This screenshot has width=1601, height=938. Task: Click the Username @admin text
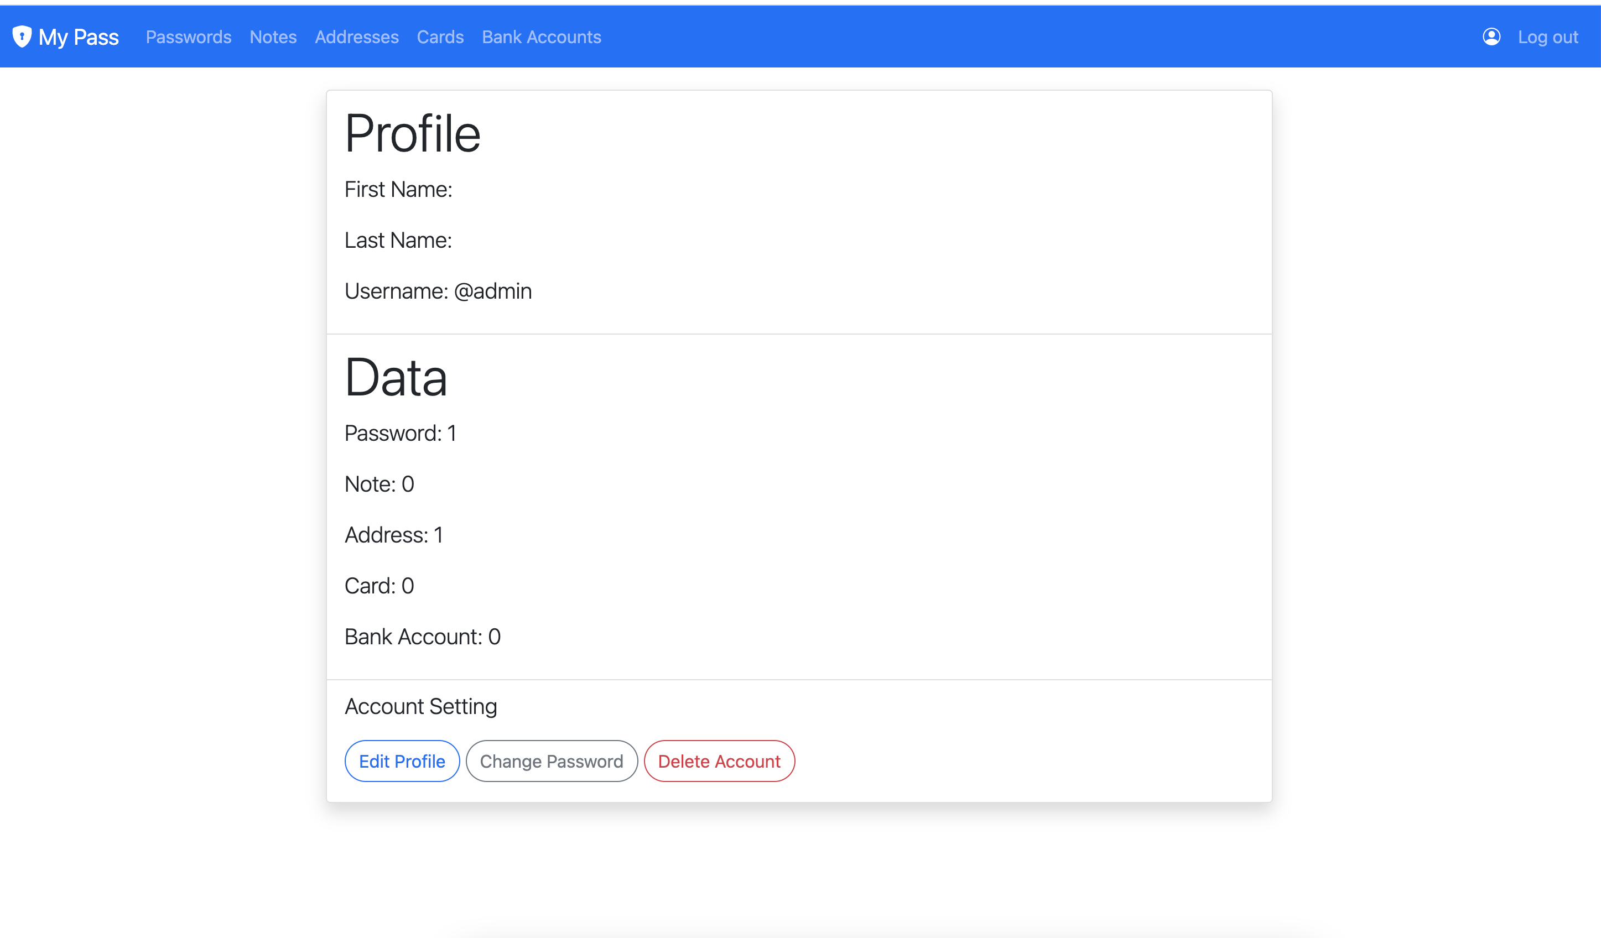(x=438, y=291)
